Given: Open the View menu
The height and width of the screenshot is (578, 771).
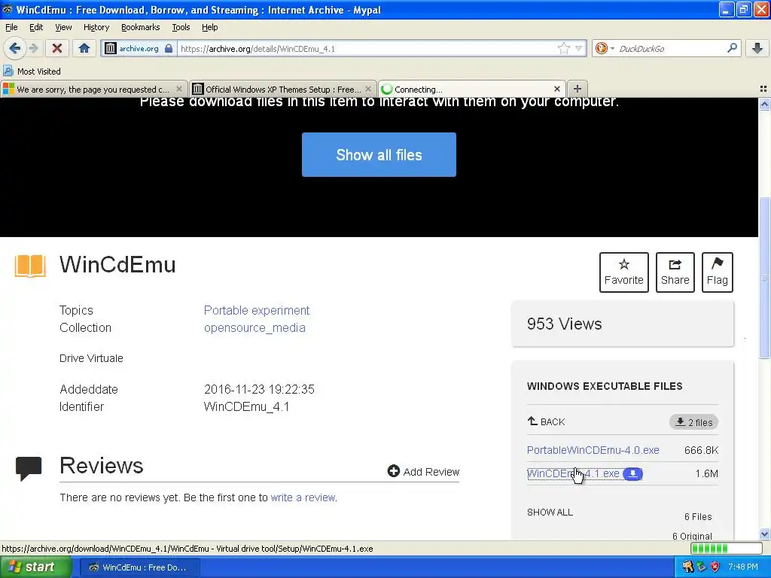Looking at the screenshot, I should coord(63,27).
